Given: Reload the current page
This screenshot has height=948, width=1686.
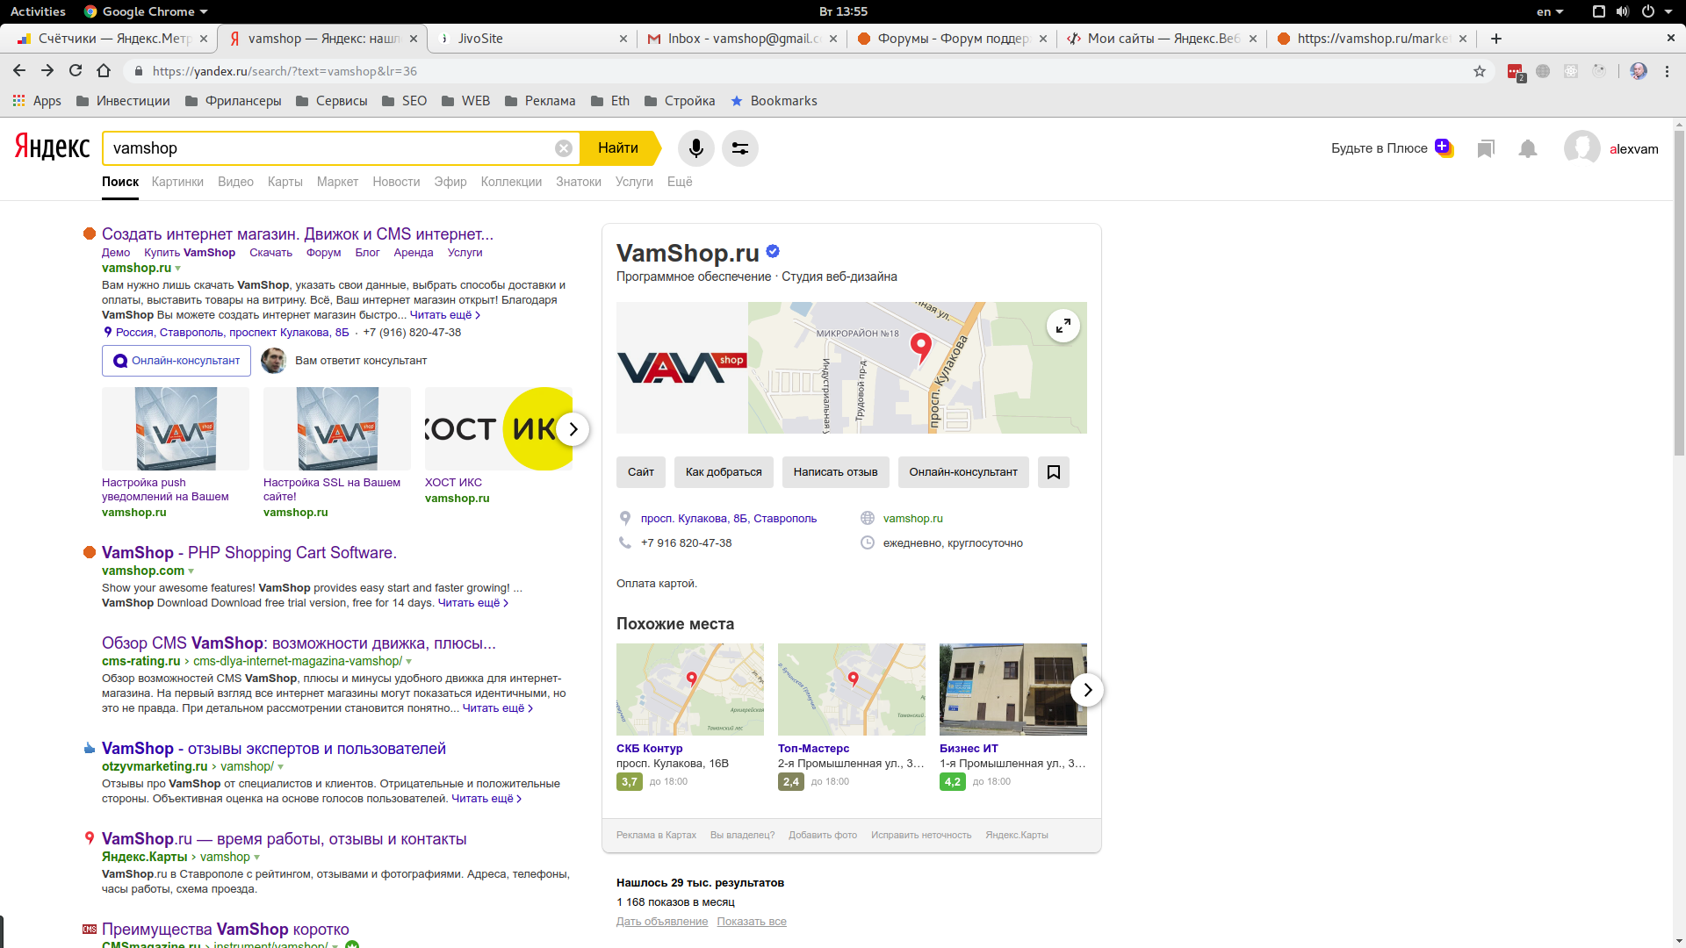Looking at the screenshot, I should [76, 71].
